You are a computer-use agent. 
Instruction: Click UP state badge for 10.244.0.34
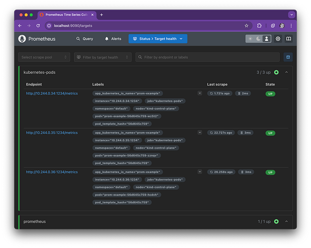click(x=270, y=94)
